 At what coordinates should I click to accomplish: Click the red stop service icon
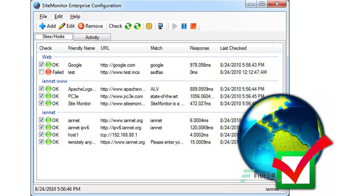point(193,26)
